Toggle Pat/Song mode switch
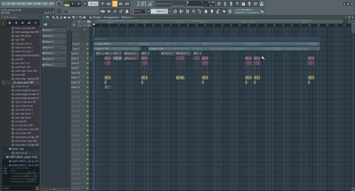Image resolution: width=355 pixels, height=191 pixels. [x=67, y=4]
